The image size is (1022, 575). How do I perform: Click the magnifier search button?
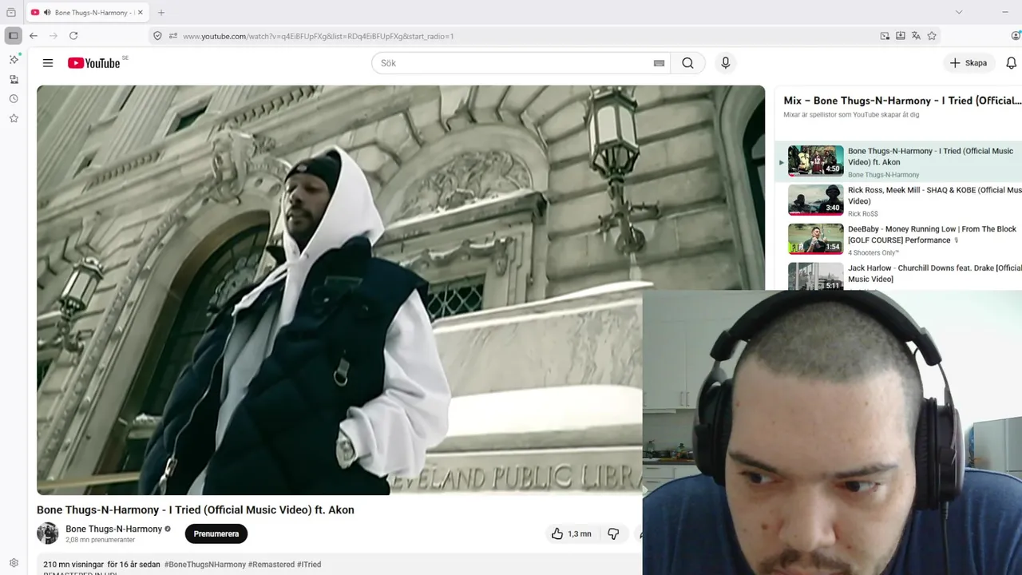[687, 63]
